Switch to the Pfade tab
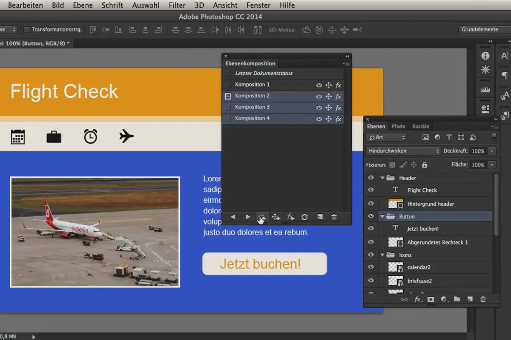 399,126
